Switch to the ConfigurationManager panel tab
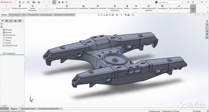Viewport: 209px width, 112px height. coord(11,21)
